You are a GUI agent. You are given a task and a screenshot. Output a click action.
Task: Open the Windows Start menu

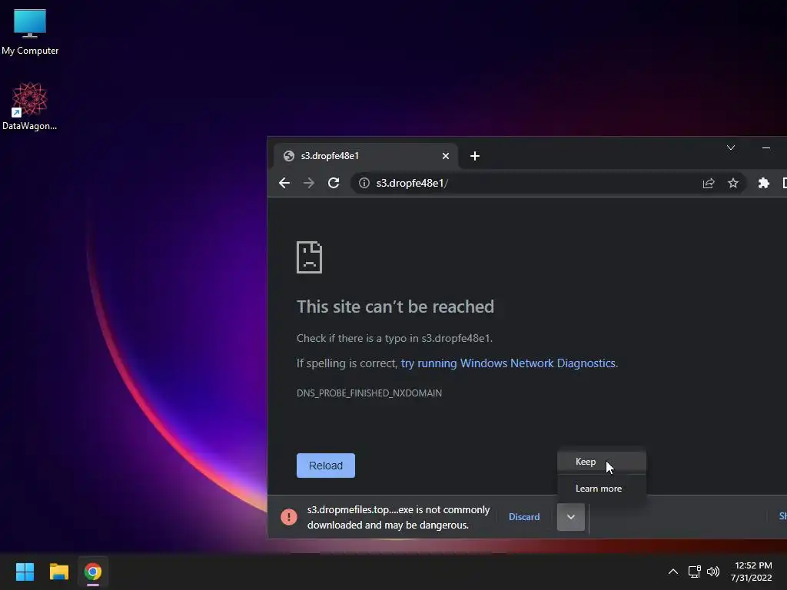(25, 572)
